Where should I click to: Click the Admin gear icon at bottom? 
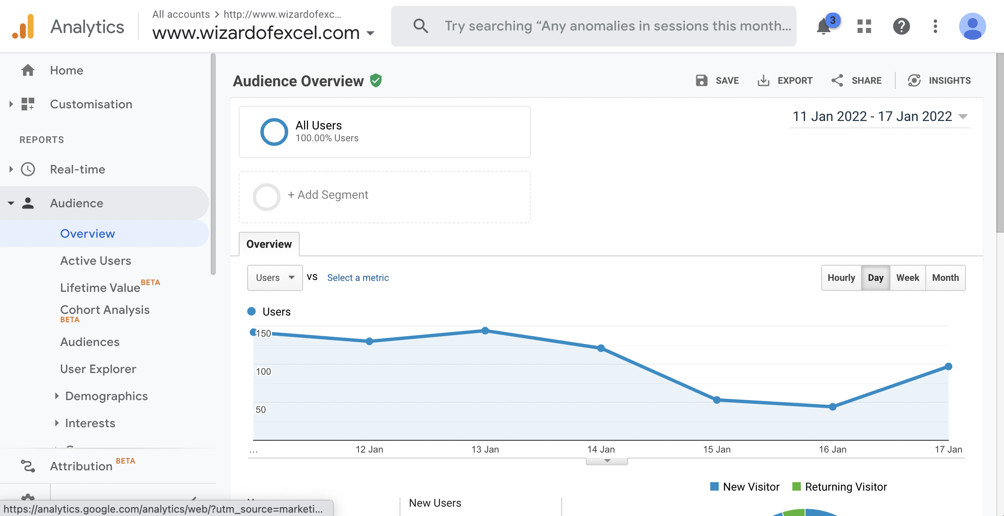click(28, 498)
